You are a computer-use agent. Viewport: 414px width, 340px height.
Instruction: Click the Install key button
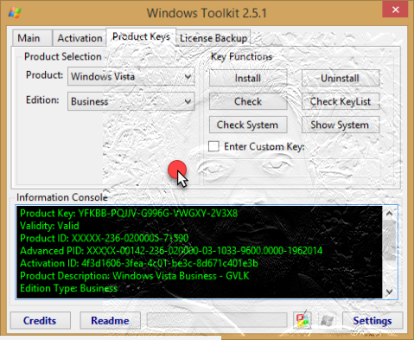(248, 78)
